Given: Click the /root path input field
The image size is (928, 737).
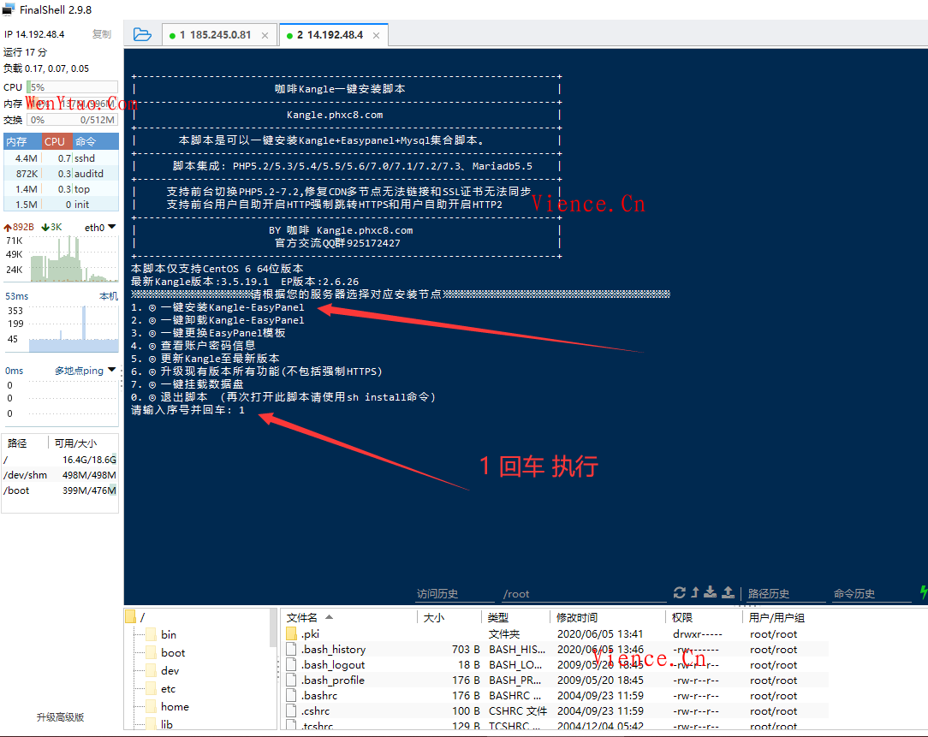Looking at the screenshot, I should point(584,594).
